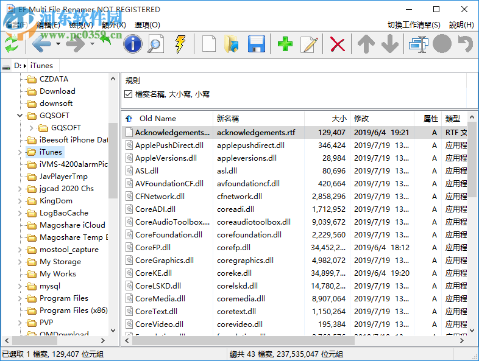Open the 切換工作清單(S) menu
Screen dimensions: 479x361
[x=414, y=25]
